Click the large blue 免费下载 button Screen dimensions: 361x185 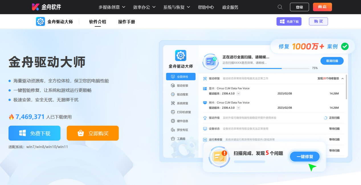pos(34,133)
